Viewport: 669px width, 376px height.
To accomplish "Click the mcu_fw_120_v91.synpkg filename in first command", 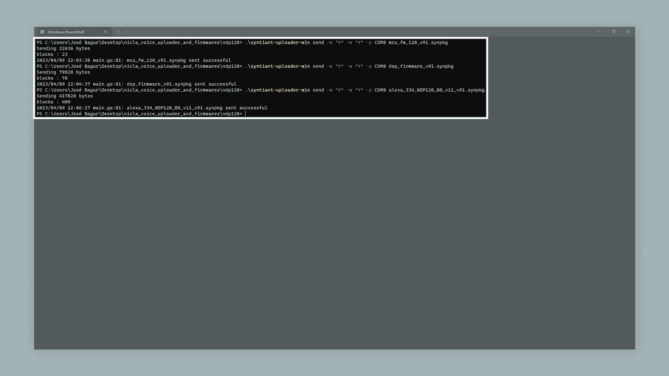I will 418,42.
